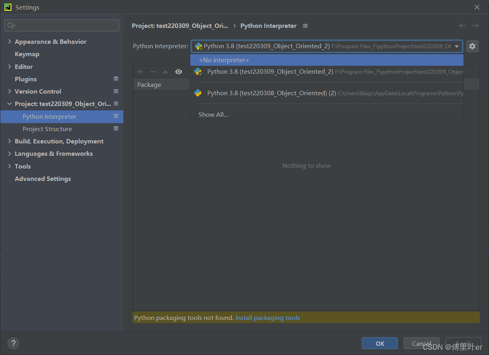This screenshot has width=489, height=355.
Task: Expand Build, Execution, Deployment section
Action: pyautogui.click(x=10, y=141)
